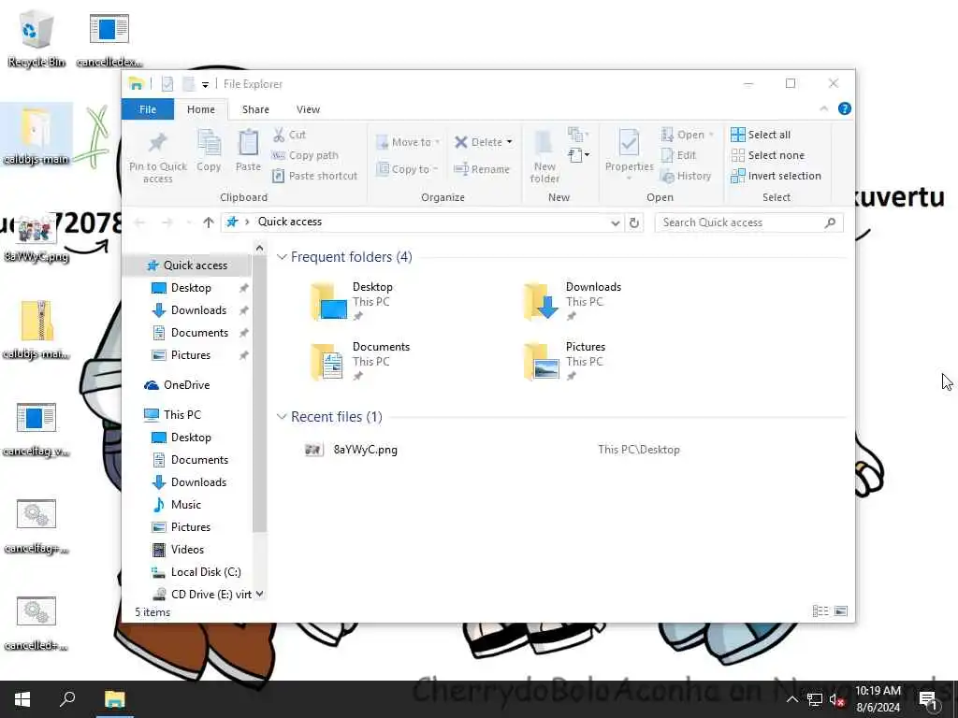The width and height of the screenshot is (958, 718).
Task: Click Select all in ribbon
Action: coord(761,135)
